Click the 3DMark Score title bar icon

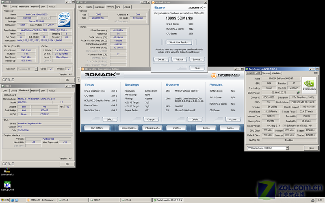pyautogui.click(x=153, y=2)
